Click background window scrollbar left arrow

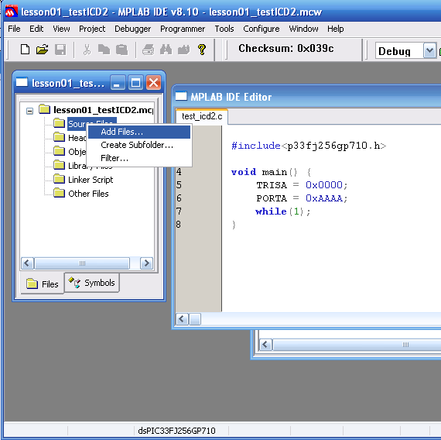coord(265,345)
